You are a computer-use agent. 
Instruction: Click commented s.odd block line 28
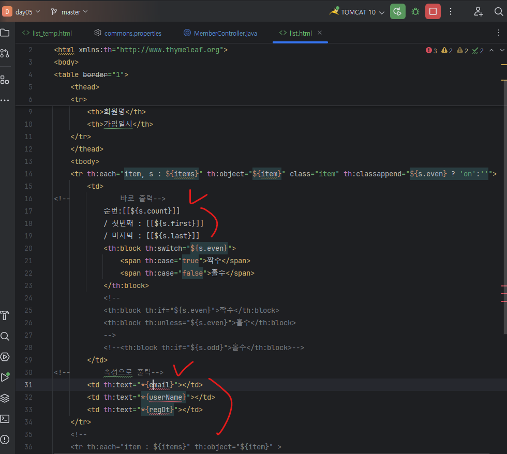(204, 347)
